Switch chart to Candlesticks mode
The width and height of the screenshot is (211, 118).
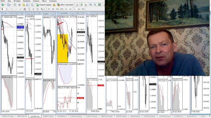click(x=81, y=5)
